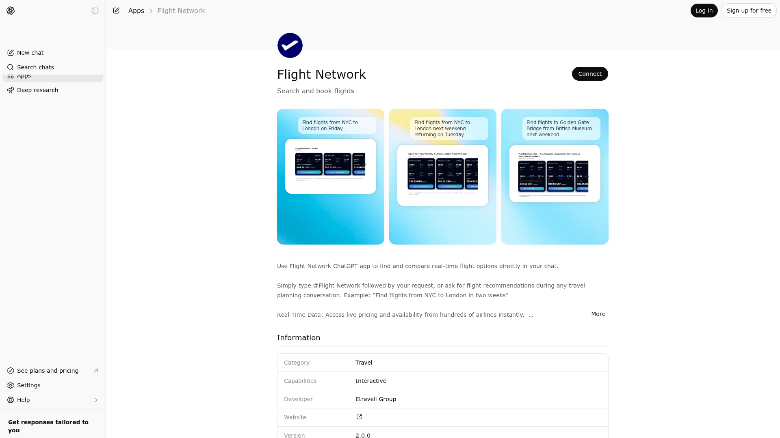Open the See plans and pricing arrow
The image size is (780, 438).
point(96,371)
